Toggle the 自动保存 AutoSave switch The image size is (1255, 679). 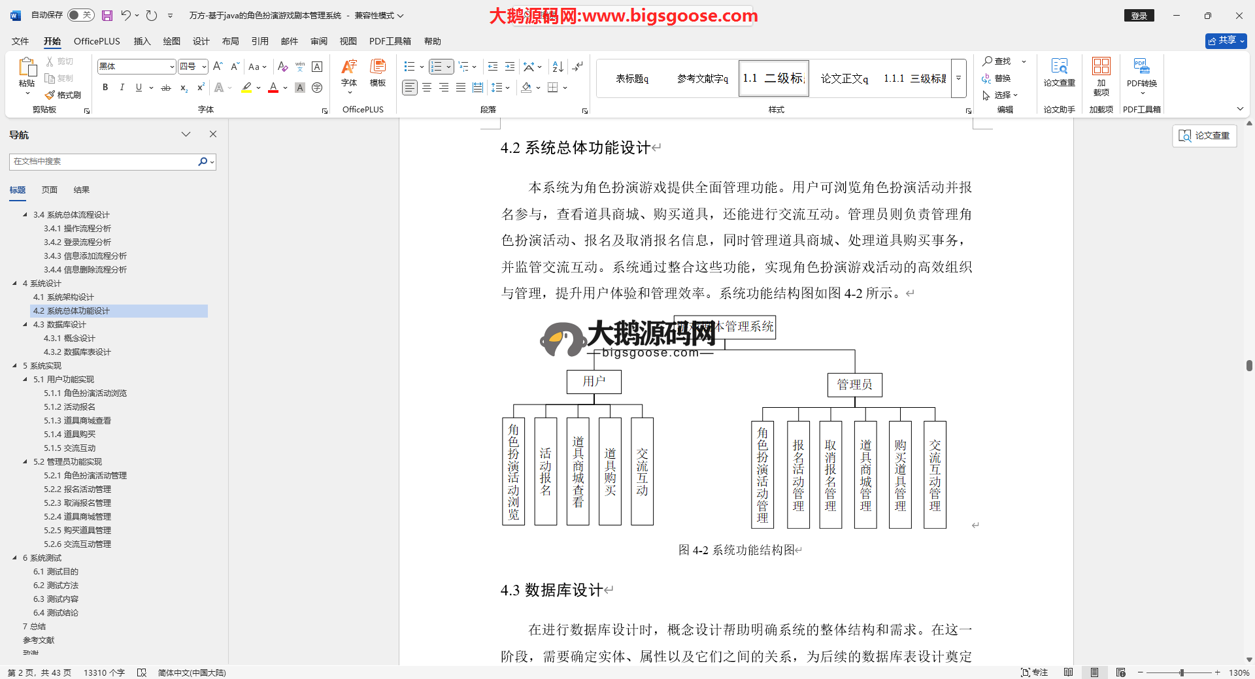pos(80,15)
